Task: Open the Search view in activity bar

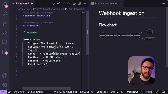Action: (5, 14)
